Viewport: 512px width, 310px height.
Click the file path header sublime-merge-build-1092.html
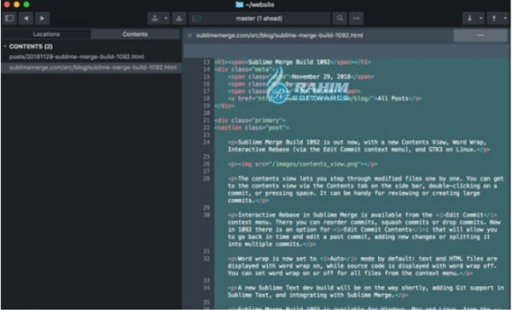pyautogui.click(x=279, y=35)
